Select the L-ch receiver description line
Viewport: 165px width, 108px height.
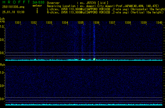[x=106, y=9]
